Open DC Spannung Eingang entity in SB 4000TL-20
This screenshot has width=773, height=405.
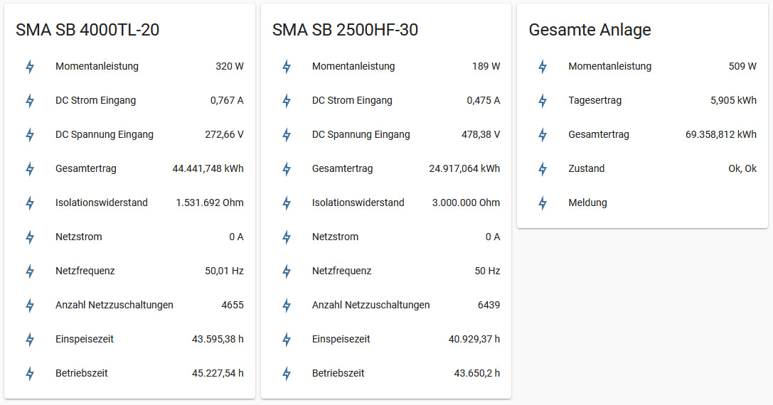105,134
